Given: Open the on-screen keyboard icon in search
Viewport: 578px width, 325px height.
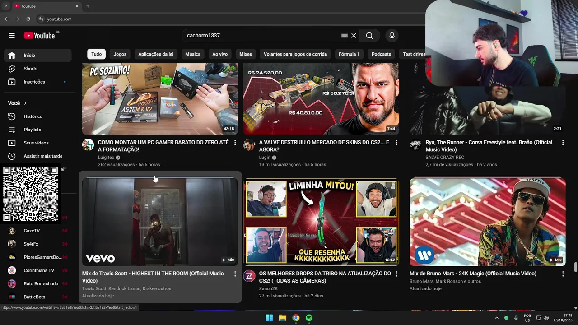Looking at the screenshot, I should (x=345, y=36).
